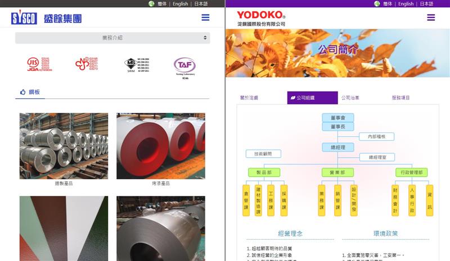This screenshot has height=261, width=450.
Task: Click the 內部稽核 box in the org chart
Action: coord(376,136)
